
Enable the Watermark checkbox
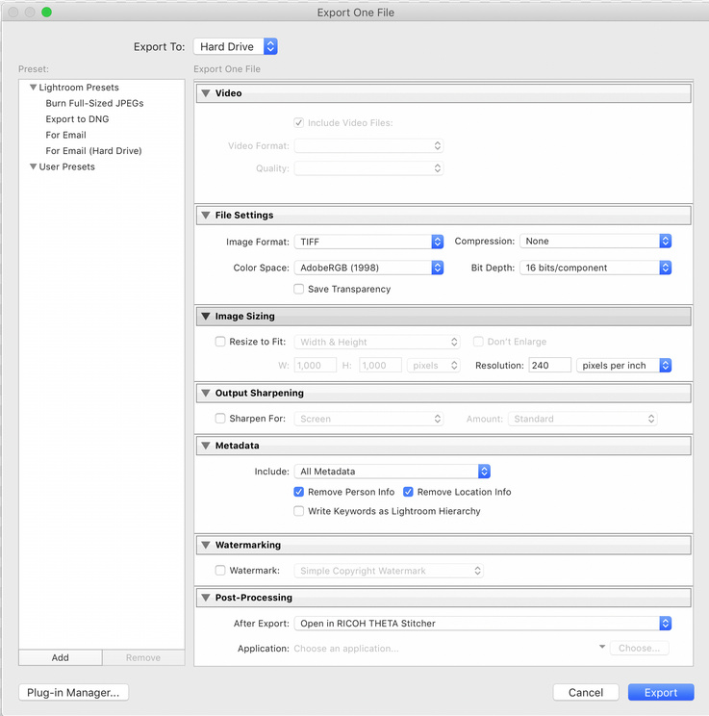[x=220, y=571]
